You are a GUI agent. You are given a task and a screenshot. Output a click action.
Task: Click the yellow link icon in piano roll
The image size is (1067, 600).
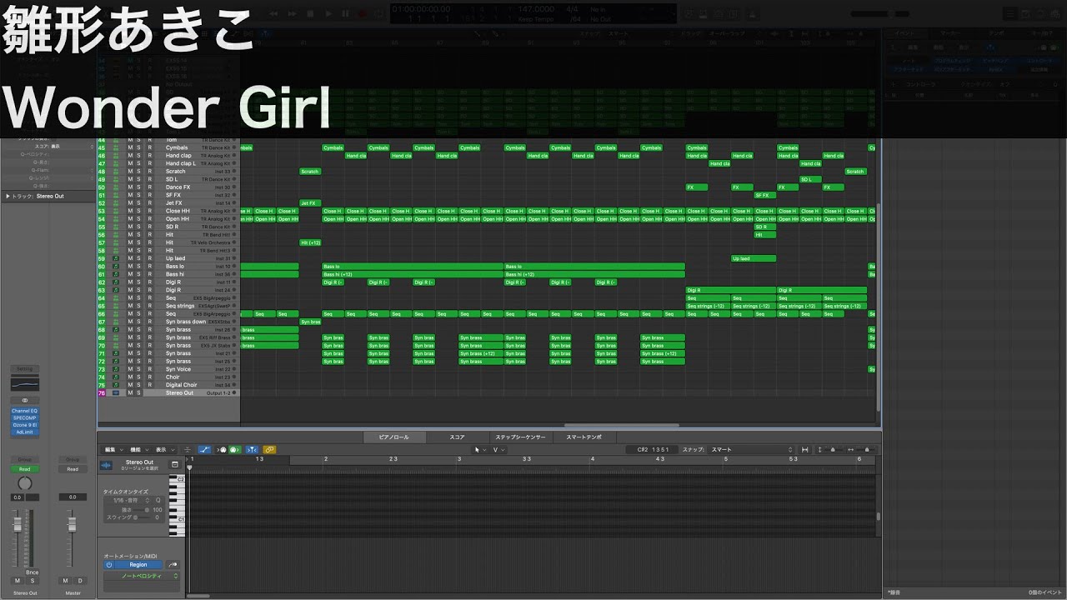tap(269, 450)
